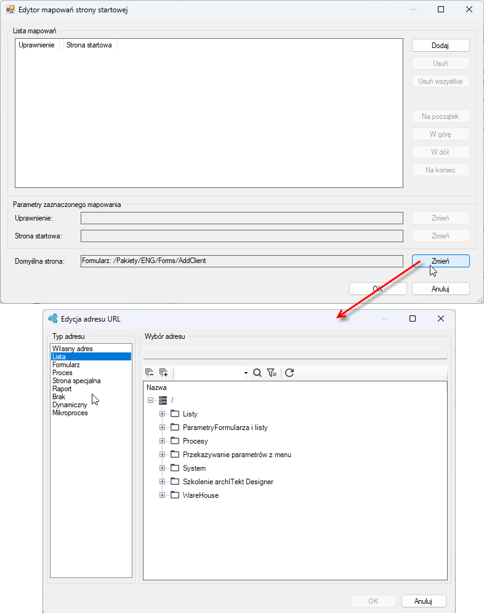Screen dimensions: 484x613
Task: Open the filter funnel icon
Action: click(x=272, y=373)
